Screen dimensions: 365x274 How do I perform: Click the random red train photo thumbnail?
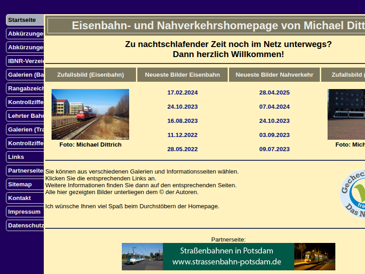click(x=90, y=114)
